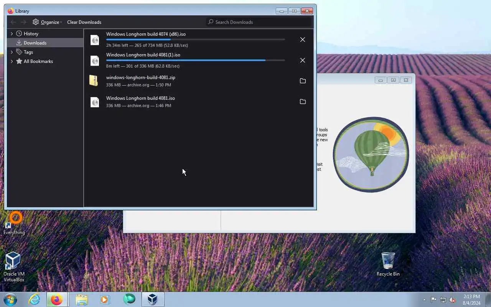Select Tags in the Library sidebar
Image resolution: width=491 pixels, height=307 pixels.
pos(45,52)
